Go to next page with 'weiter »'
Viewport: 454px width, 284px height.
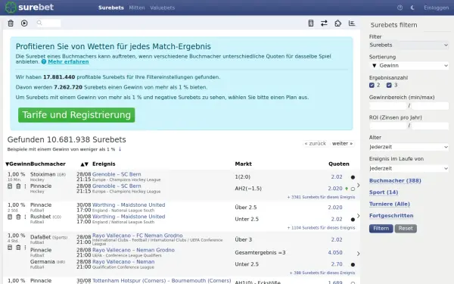[x=342, y=143]
